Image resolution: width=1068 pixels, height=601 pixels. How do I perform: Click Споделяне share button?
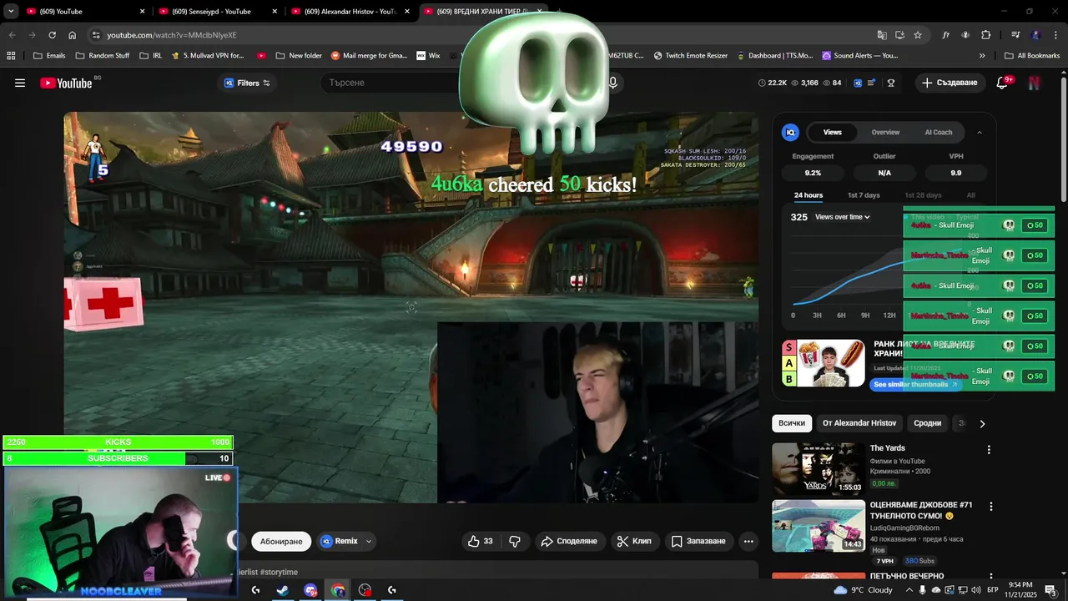tap(569, 542)
